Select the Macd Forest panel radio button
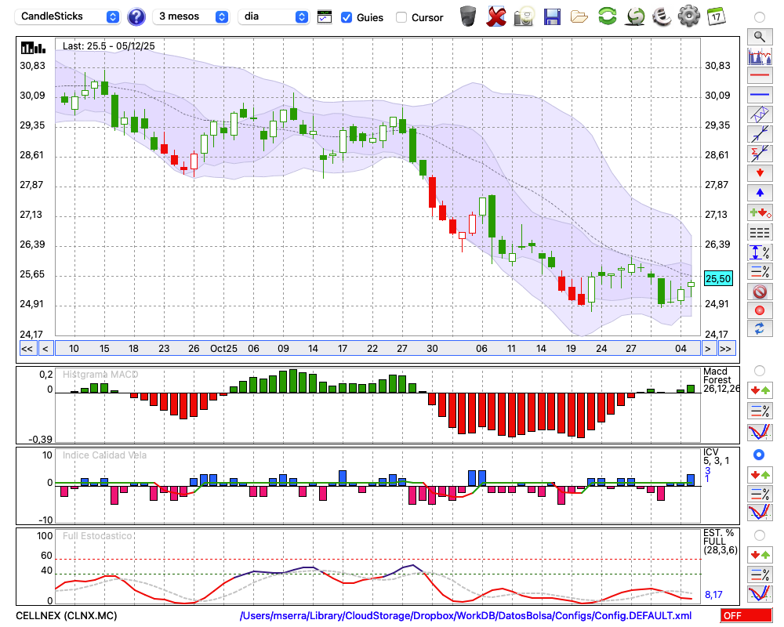The image size is (784, 627). [758, 370]
